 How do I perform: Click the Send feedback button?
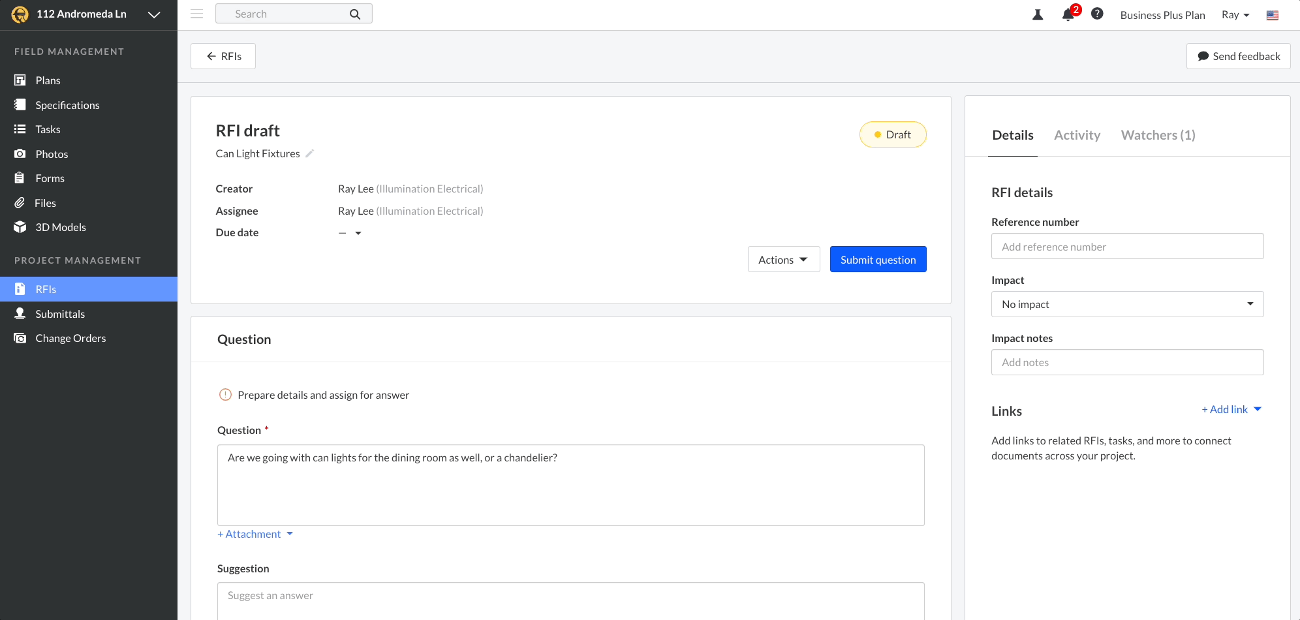tap(1238, 56)
